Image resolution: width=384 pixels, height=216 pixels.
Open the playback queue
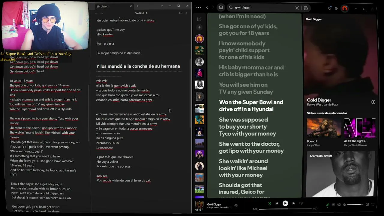tap(333, 205)
